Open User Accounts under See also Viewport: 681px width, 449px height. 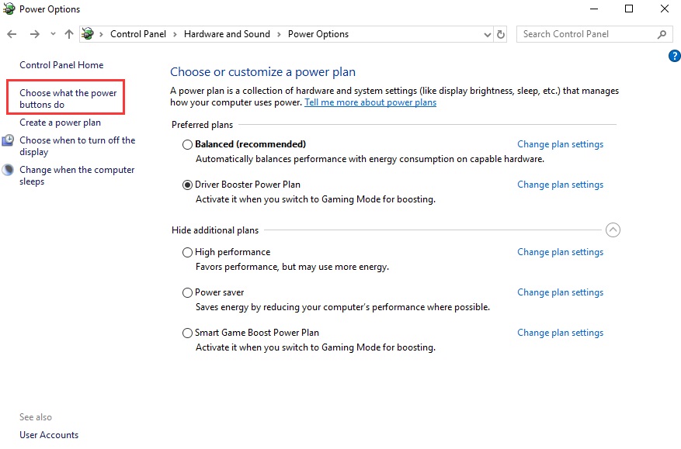tap(49, 435)
